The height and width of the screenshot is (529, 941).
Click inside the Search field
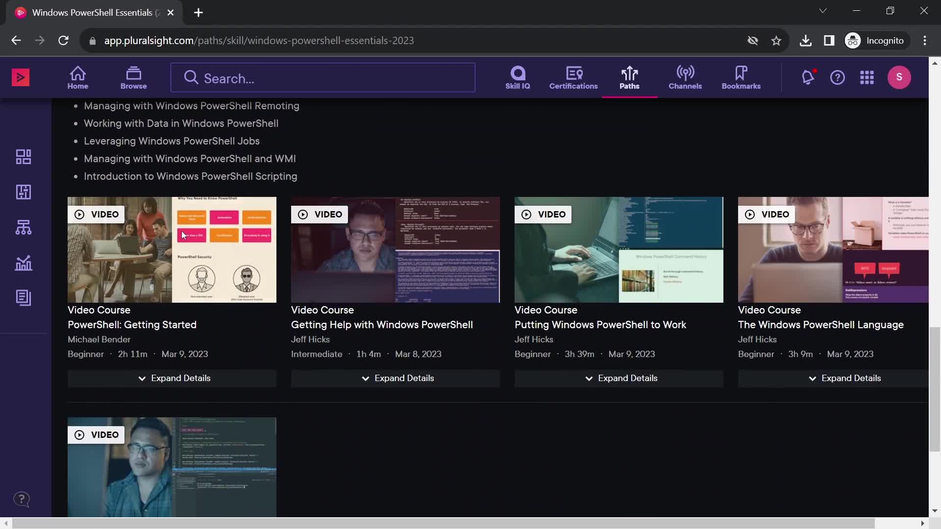pyautogui.click(x=323, y=78)
